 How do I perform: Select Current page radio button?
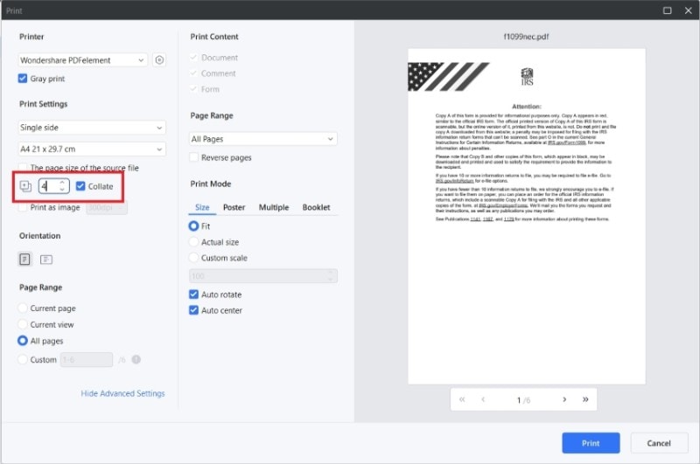click(x=23, y=308)
